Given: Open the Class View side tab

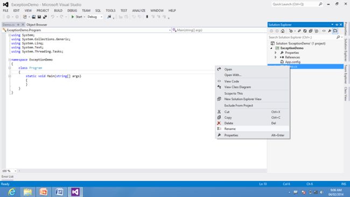Looking at the screenshot, I should point(346,94).
